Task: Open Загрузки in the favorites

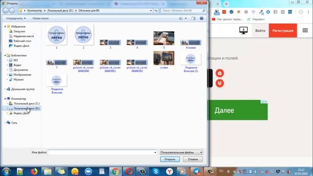Action: [19, 31]
